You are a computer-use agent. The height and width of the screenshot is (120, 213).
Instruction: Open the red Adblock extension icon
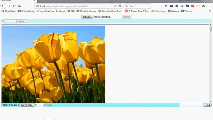pyautogui.click(x=193, y=6)
